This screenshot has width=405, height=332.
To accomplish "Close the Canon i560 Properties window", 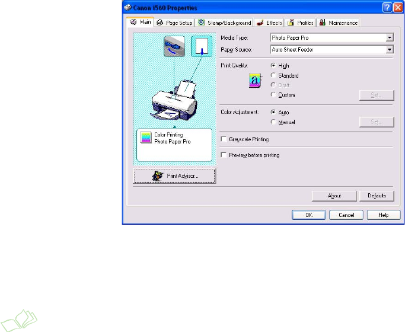I will [x=398, y=8].
